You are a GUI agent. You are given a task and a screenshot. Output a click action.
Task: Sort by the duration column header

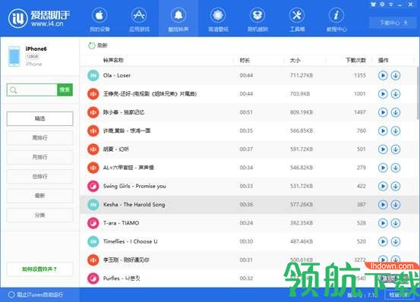point(245,60)
